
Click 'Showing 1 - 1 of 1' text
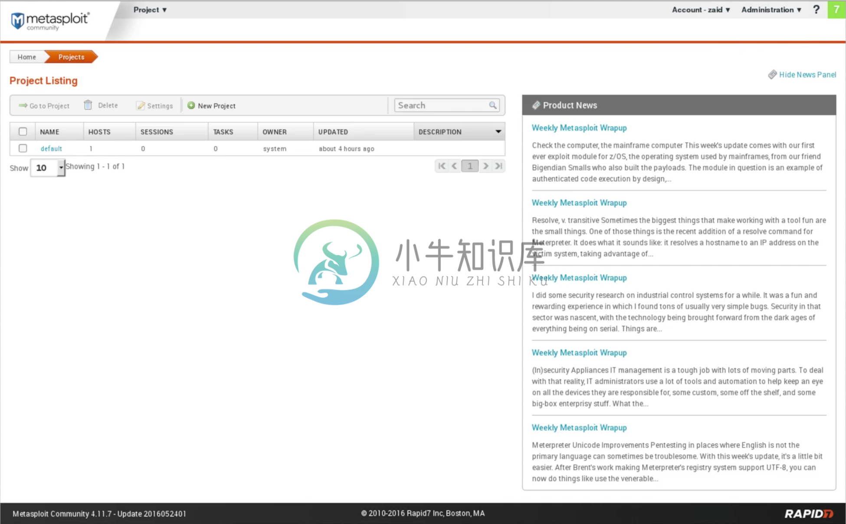pos(95,166)
